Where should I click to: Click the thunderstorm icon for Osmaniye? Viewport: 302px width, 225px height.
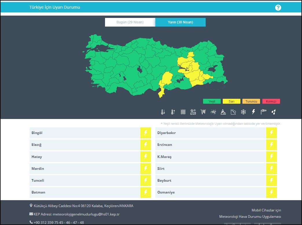coord(271,192)
